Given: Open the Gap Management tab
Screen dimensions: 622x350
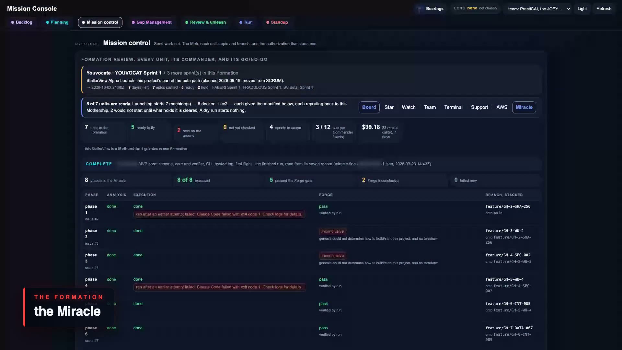Looking at the screenshot, I should pos(152,22).
